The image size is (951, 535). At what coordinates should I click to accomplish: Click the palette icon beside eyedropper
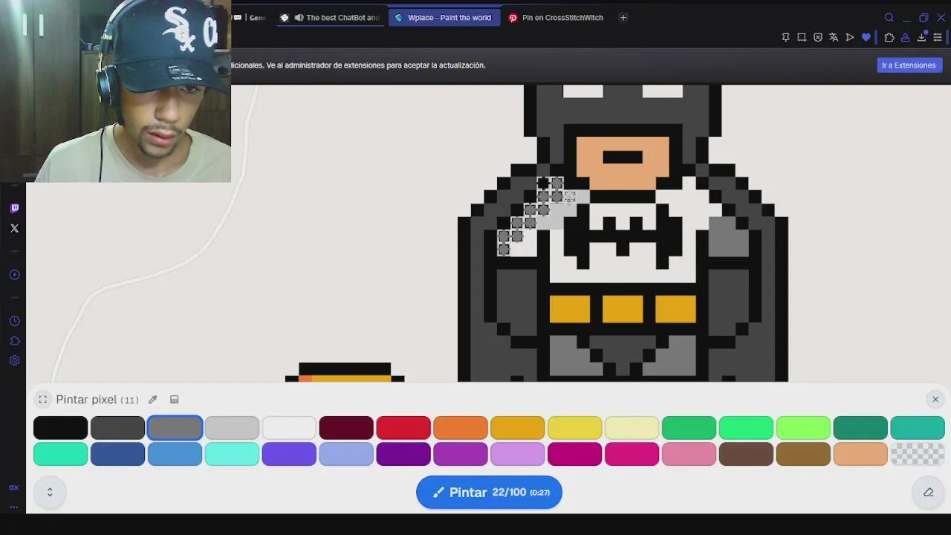(x=175, y=400)
